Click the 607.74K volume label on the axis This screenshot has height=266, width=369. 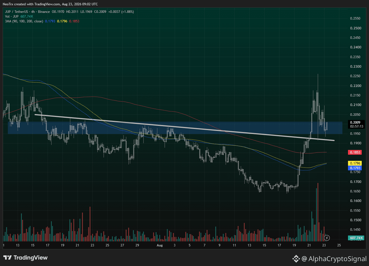coord(356,238)
